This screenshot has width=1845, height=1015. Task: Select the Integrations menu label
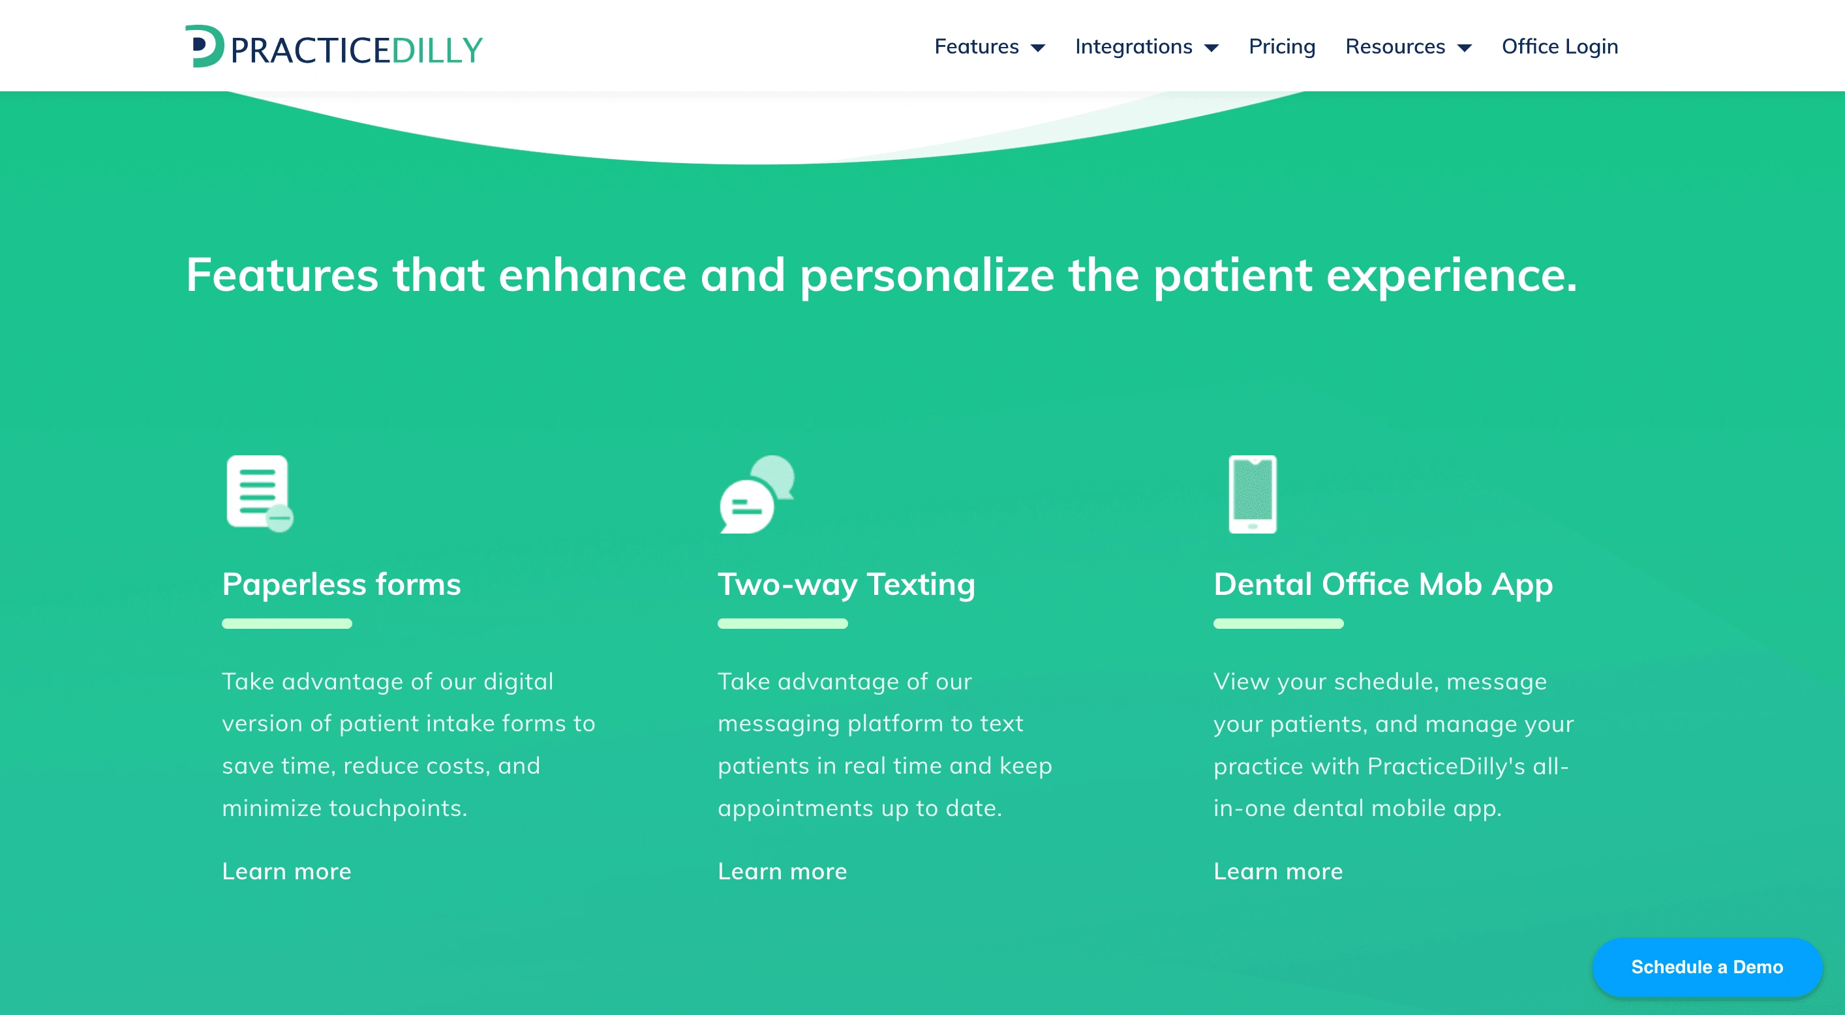pos(1134,46)
